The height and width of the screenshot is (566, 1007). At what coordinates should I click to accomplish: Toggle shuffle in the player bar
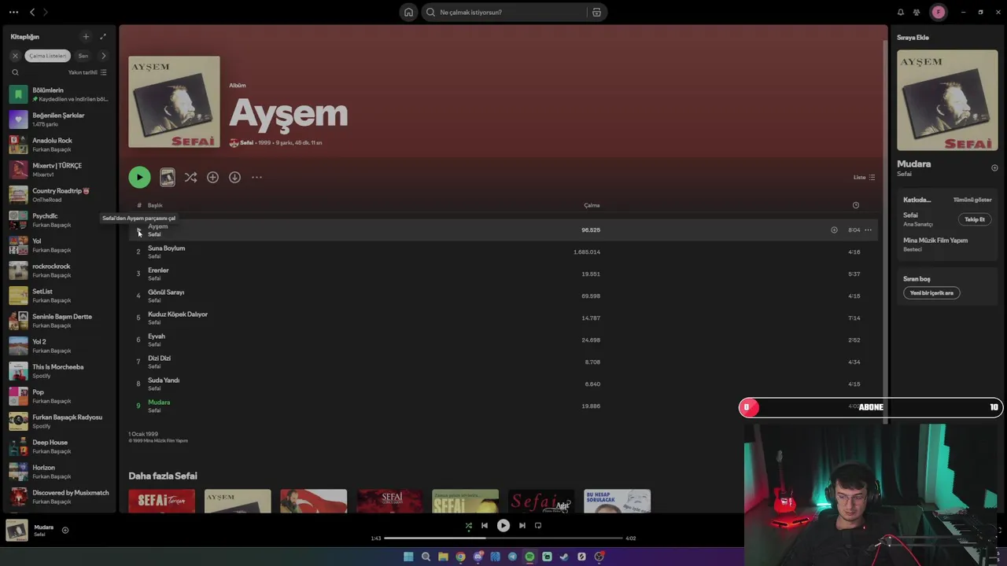point(468,526)
